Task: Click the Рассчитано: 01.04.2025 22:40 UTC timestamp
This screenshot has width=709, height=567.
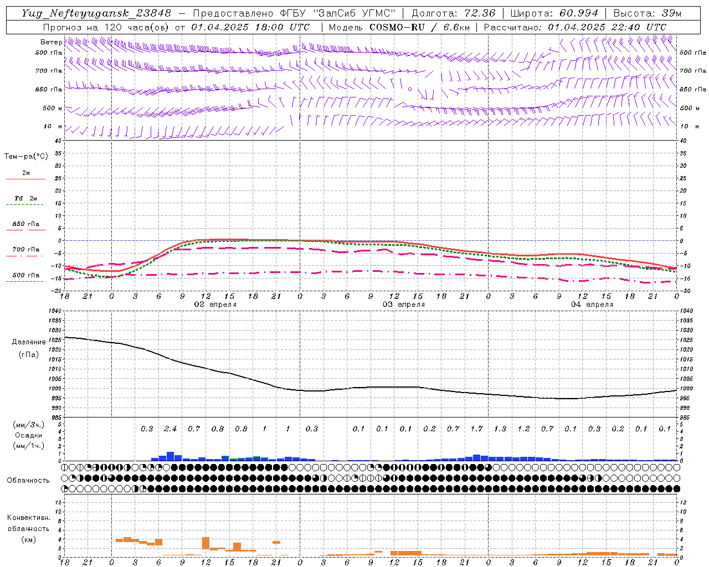Action: [575, 27]
